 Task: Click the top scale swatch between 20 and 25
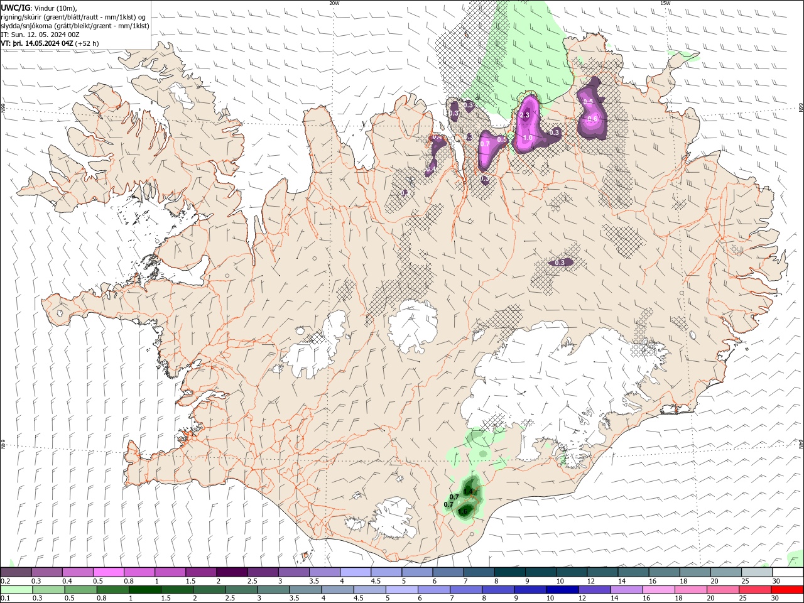point(725,572)
